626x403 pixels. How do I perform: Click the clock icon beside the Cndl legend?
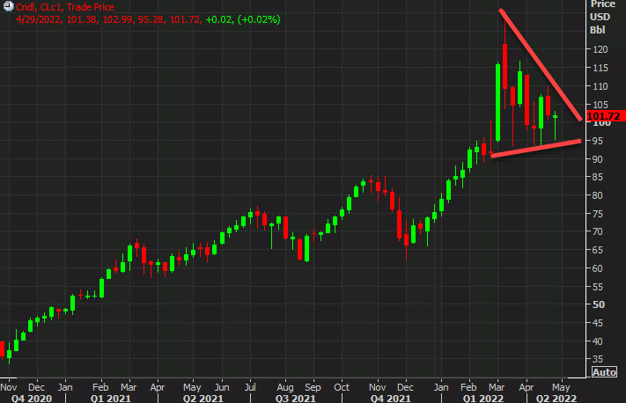[x=8, y=7]
